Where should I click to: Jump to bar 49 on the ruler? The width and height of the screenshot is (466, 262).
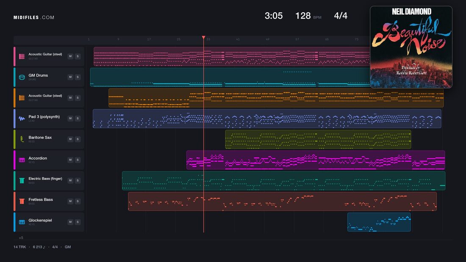(267, 39)
